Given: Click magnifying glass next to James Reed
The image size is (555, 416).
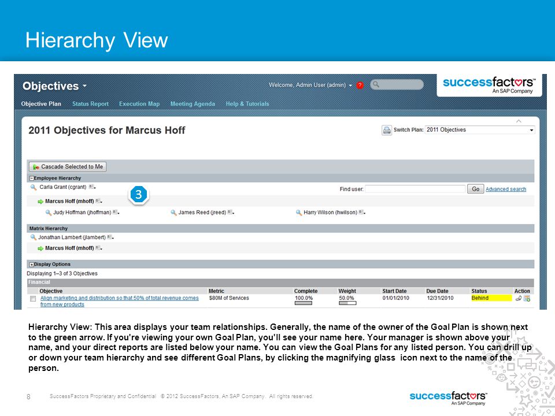Looking at the screenshot, I should (173, 213).
